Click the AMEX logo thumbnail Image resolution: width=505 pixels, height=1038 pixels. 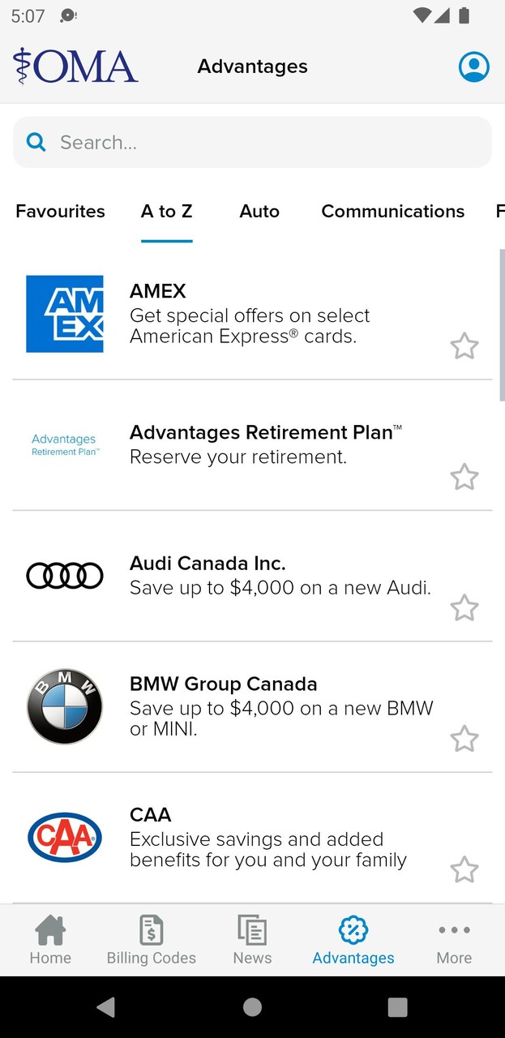pos(65,313)
